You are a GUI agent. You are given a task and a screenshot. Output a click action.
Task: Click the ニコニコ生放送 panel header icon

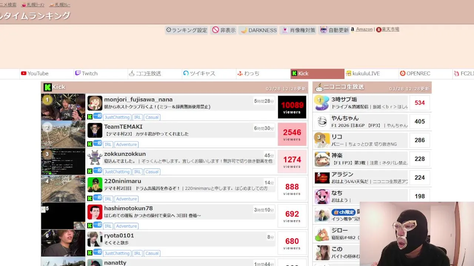319,87
